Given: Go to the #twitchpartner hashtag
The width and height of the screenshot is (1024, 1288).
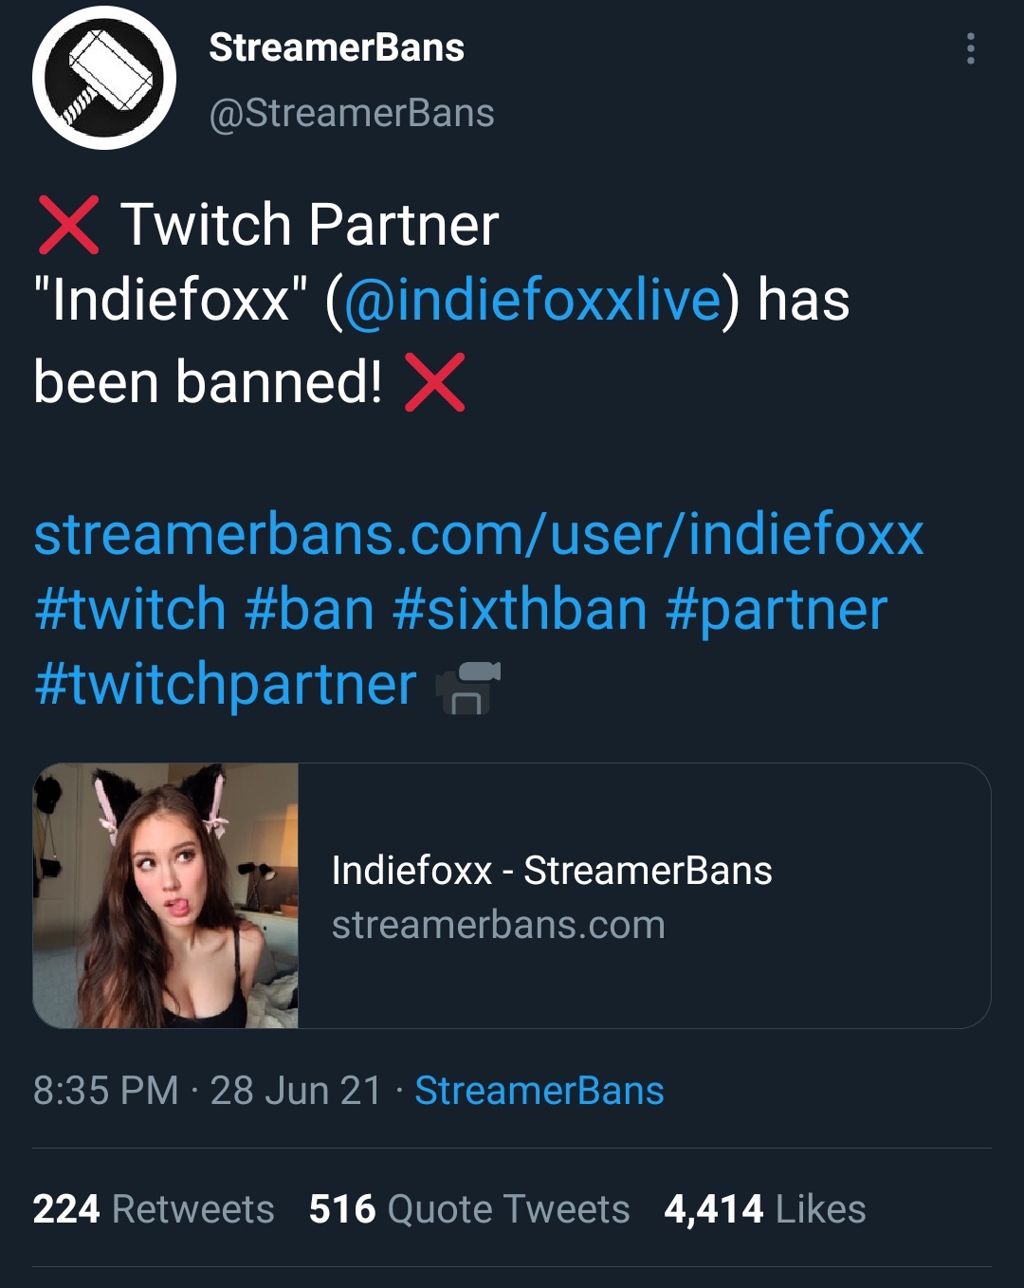Looking at the screenshot, I should 226,684.
